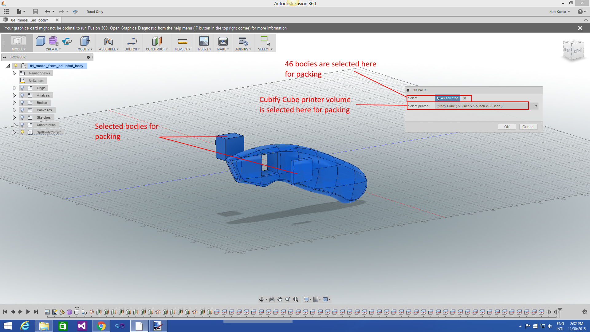Toggle visibility bulb for Sketches folder

point(22,117)
